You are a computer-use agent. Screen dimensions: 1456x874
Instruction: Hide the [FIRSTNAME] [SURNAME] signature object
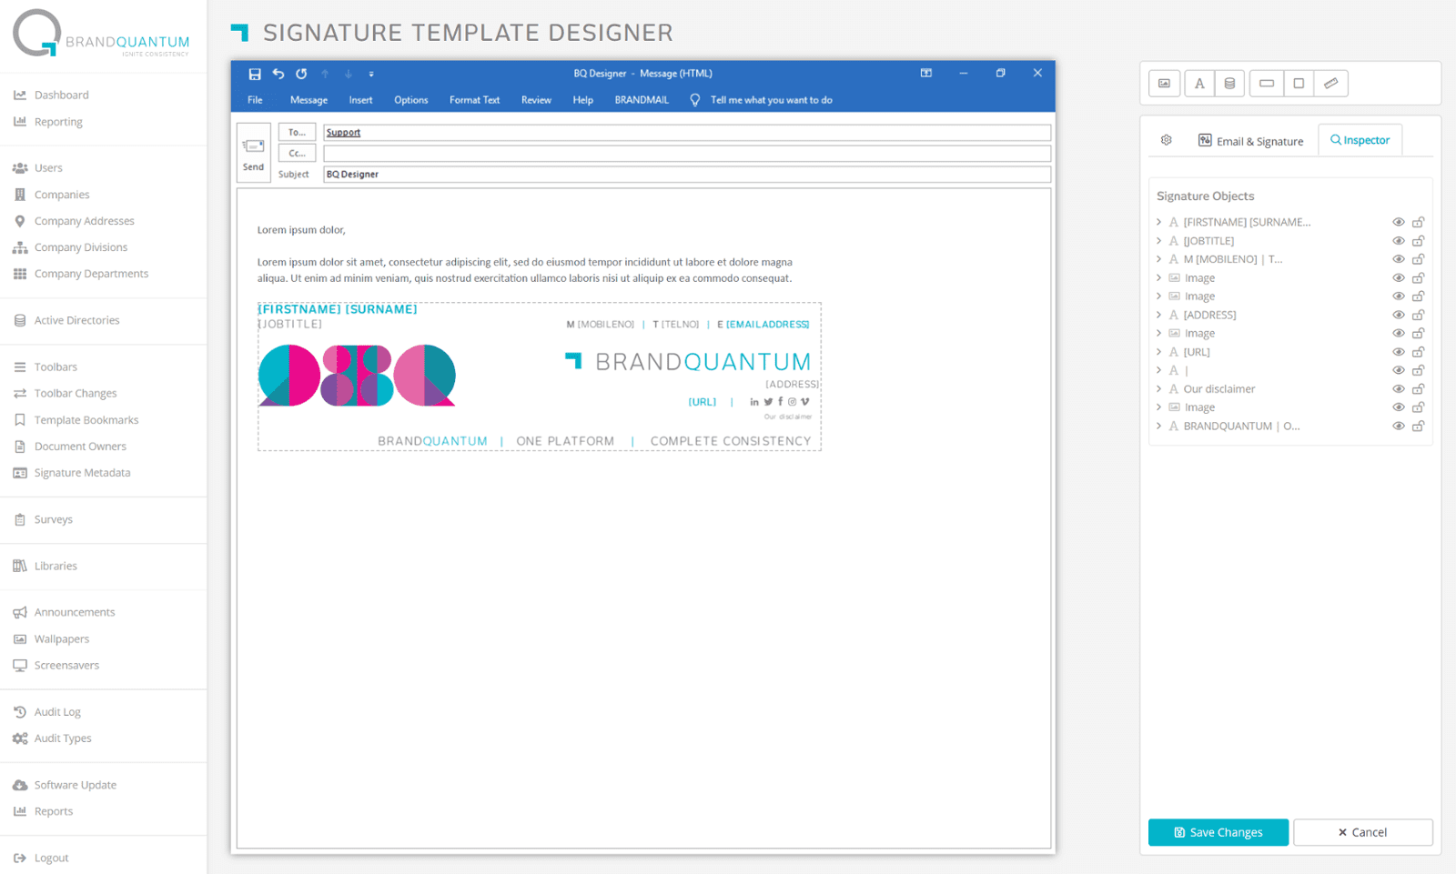pyautogui.click(x=1399, y=221)
